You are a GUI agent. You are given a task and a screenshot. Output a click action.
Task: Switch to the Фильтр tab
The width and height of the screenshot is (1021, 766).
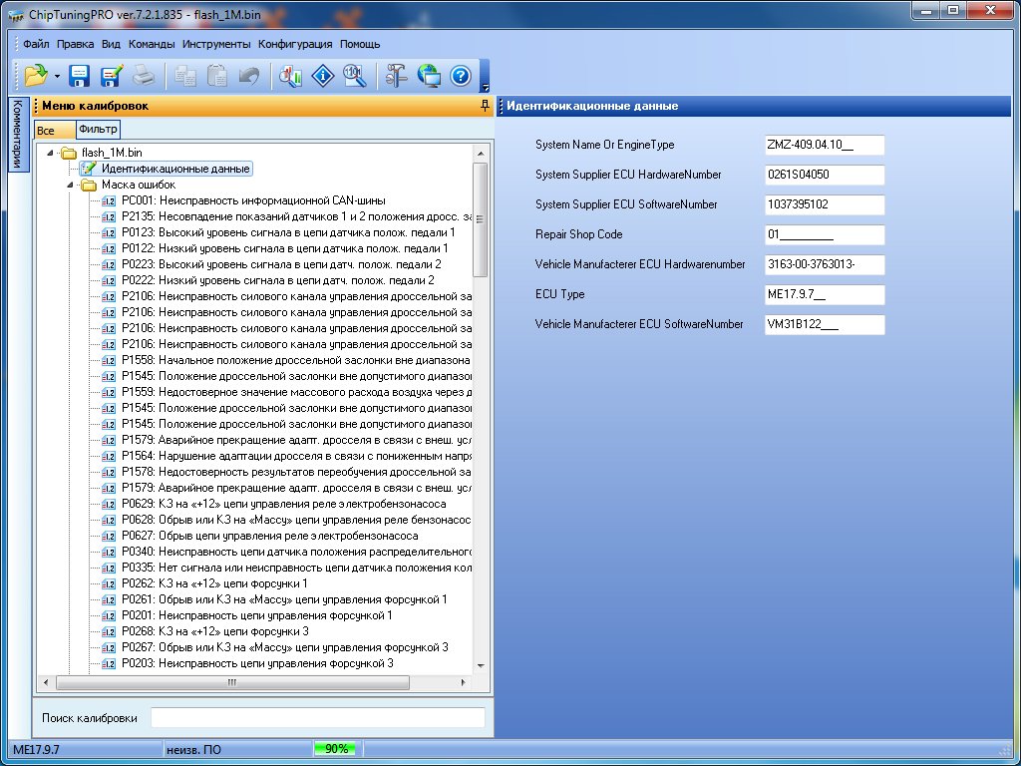pos(98,130)
